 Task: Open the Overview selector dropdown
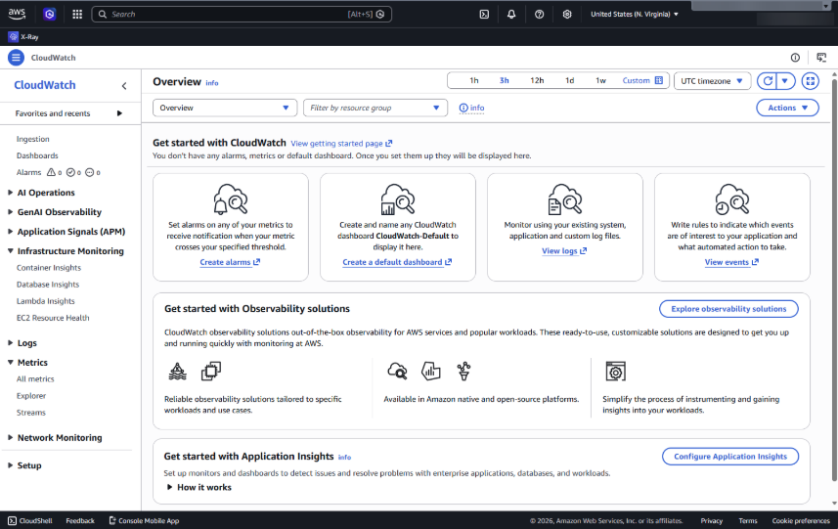tap(225, 108)
